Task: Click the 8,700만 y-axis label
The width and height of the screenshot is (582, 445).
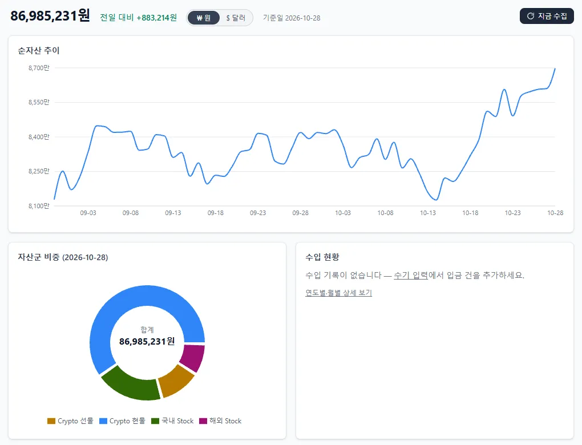Action: (39, 68)
